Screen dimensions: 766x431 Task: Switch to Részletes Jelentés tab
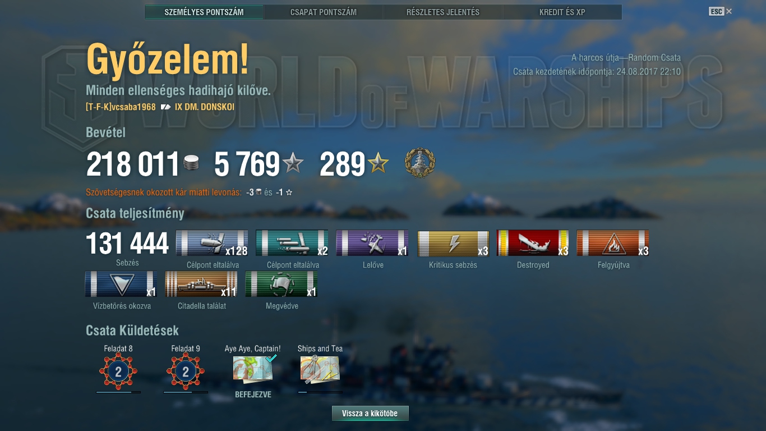coord(443,12)
